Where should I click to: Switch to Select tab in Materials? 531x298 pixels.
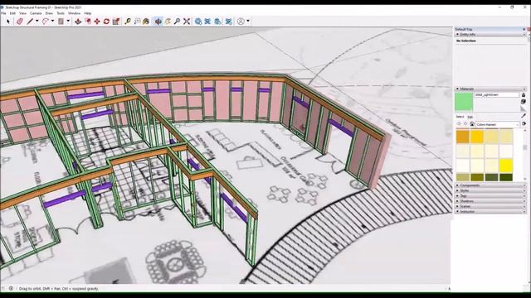pos(460,117)
